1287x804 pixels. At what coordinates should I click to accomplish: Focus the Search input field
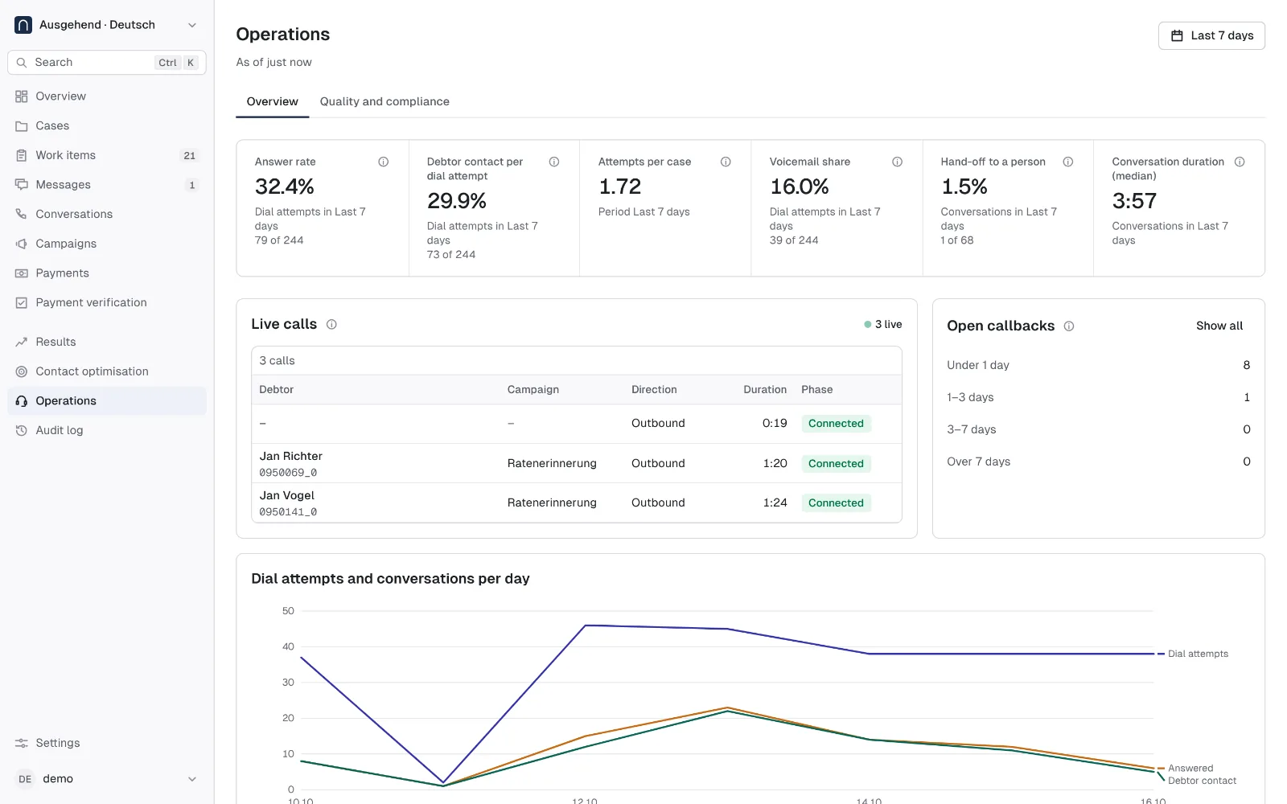point(107,62)
